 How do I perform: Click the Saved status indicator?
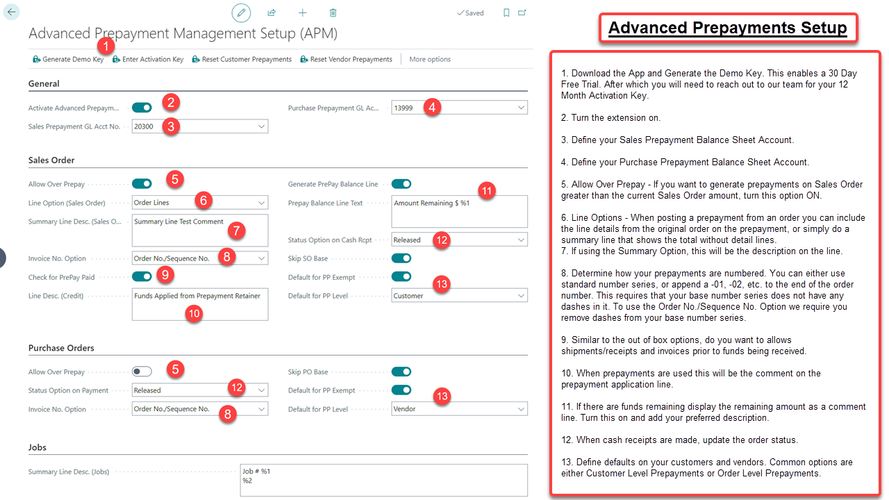pyautogui.click(x=470, y=13)
